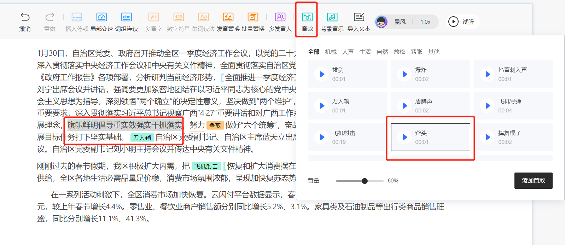This screenshot has width=565, height=245.
Task: Open the 局部变速 speed tool
Action: tap(101, 17)
